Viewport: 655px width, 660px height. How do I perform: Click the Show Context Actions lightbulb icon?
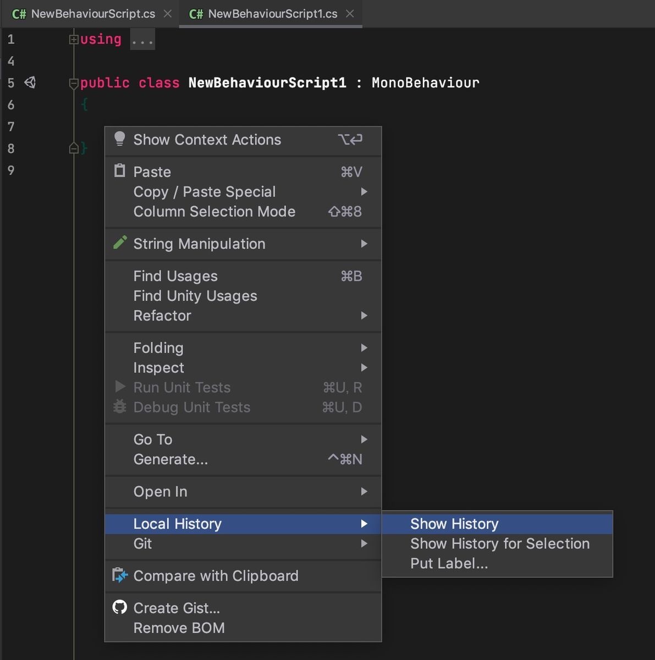(x=120, y=139)
